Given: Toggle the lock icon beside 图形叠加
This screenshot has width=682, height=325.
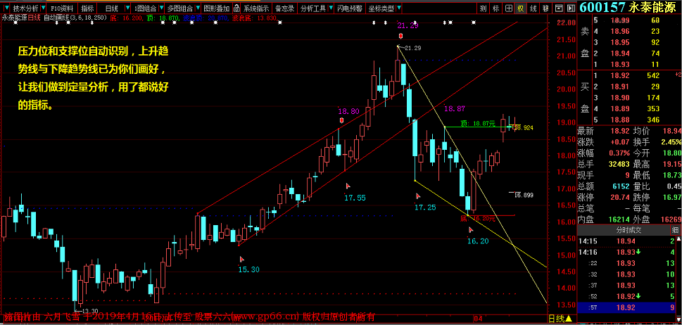Looking at the screenshot, I should point(236,8).
